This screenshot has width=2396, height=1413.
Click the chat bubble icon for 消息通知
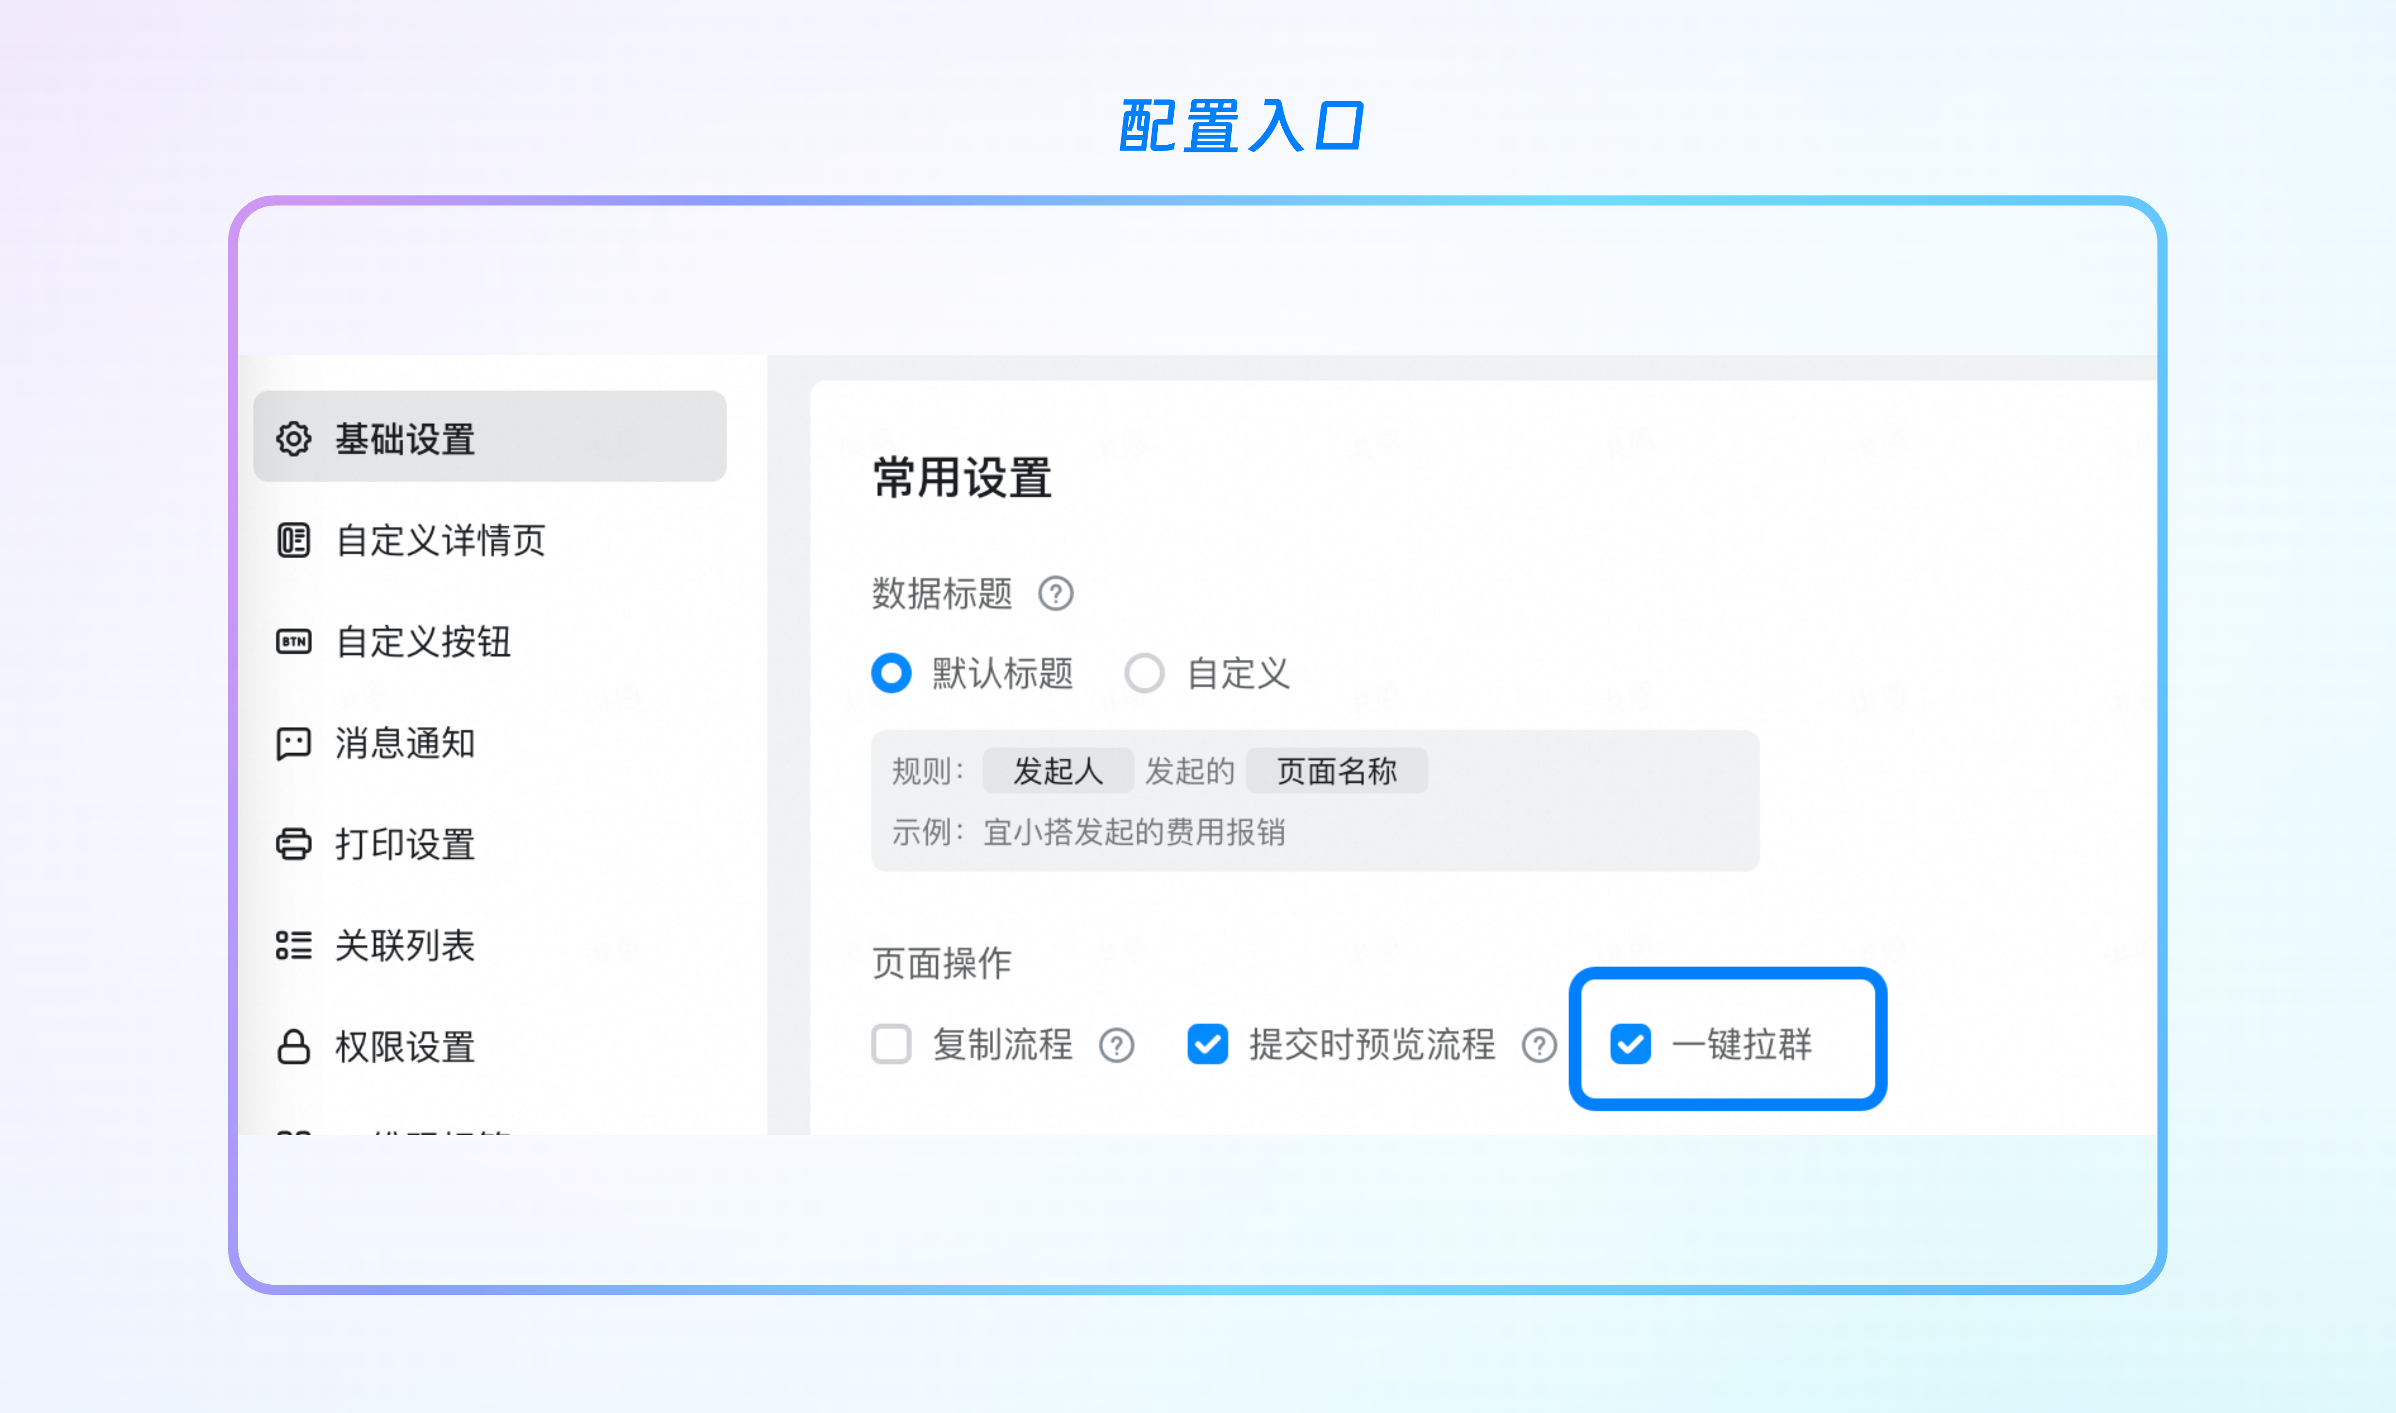tap(293, 744)
